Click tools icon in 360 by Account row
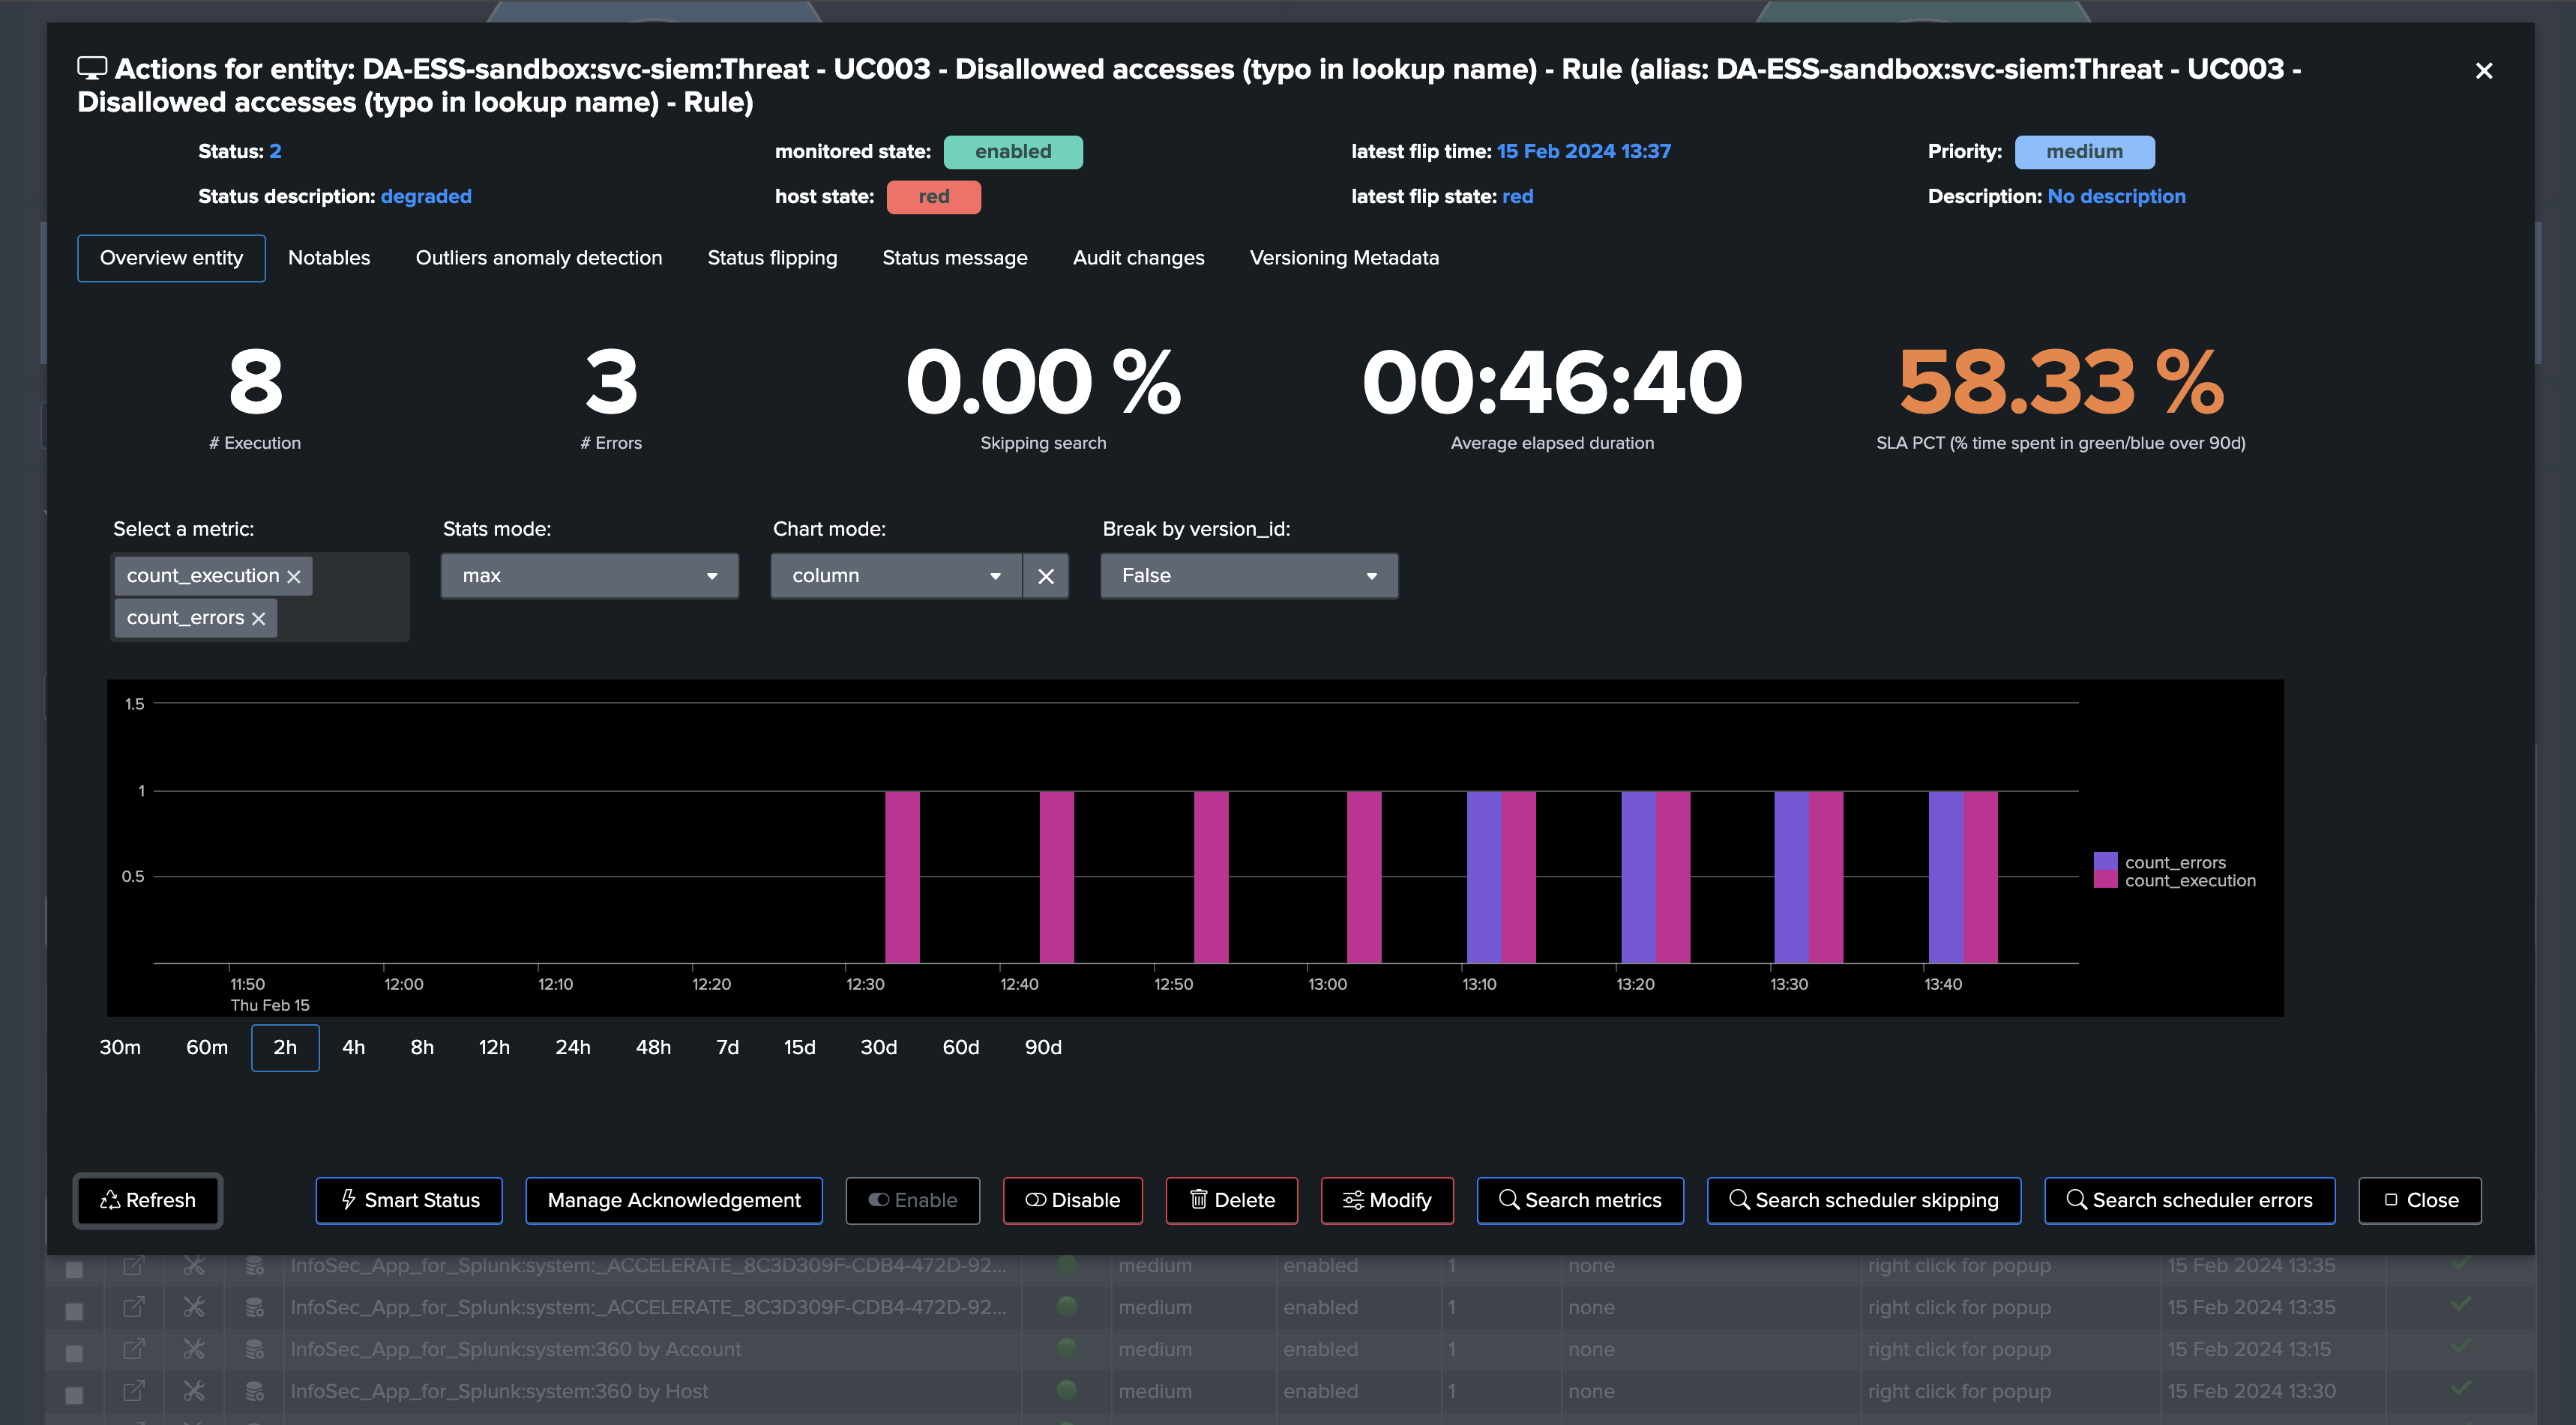This screenshot has height=1425, width=2576. [194, 1349]
